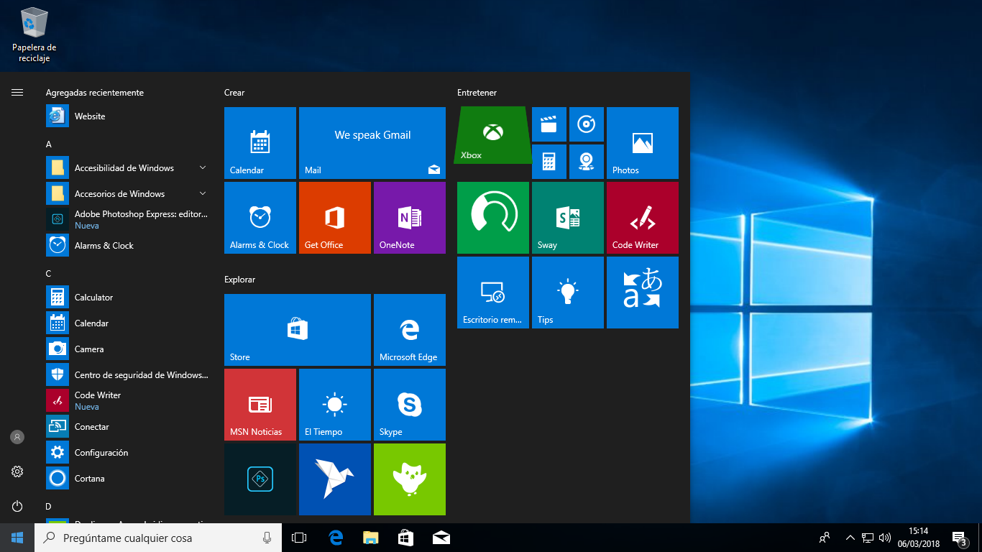Open the Tips tile
The image size is (982, 552).
[568, 293]
